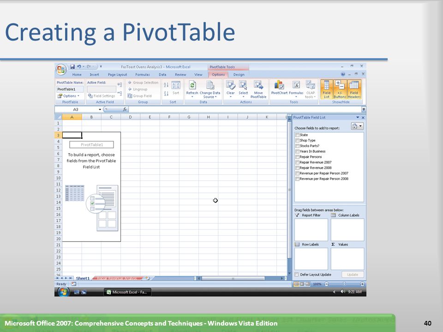Screen dimensions: 443x332
Task: Open PivotTable Field List pane options arrow
Action: point(358,118)
